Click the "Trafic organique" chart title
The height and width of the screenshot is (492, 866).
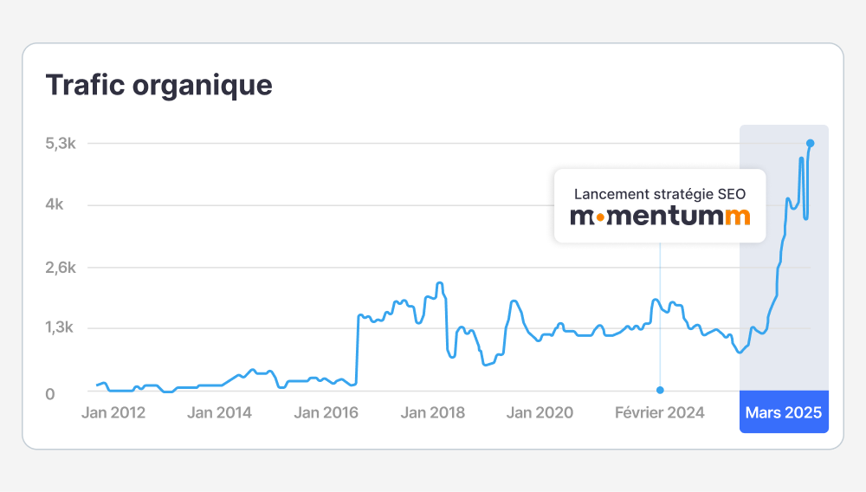tap(159, 86)
